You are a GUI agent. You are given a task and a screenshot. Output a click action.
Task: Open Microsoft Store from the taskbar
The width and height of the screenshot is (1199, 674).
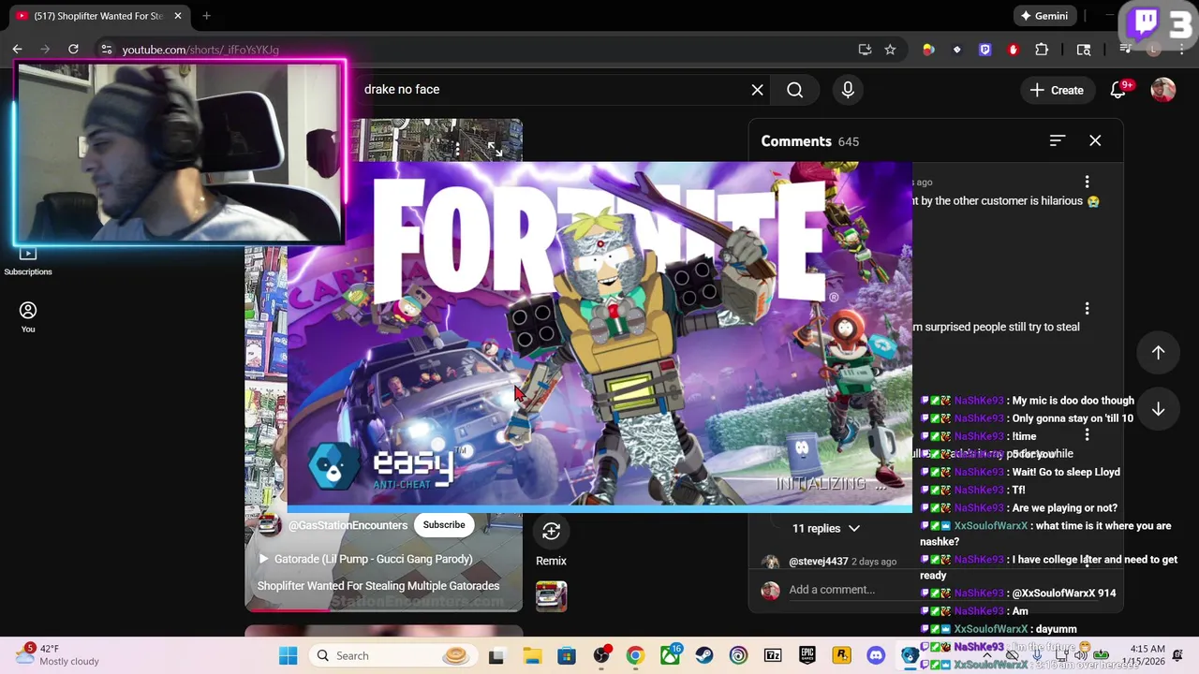566,655
